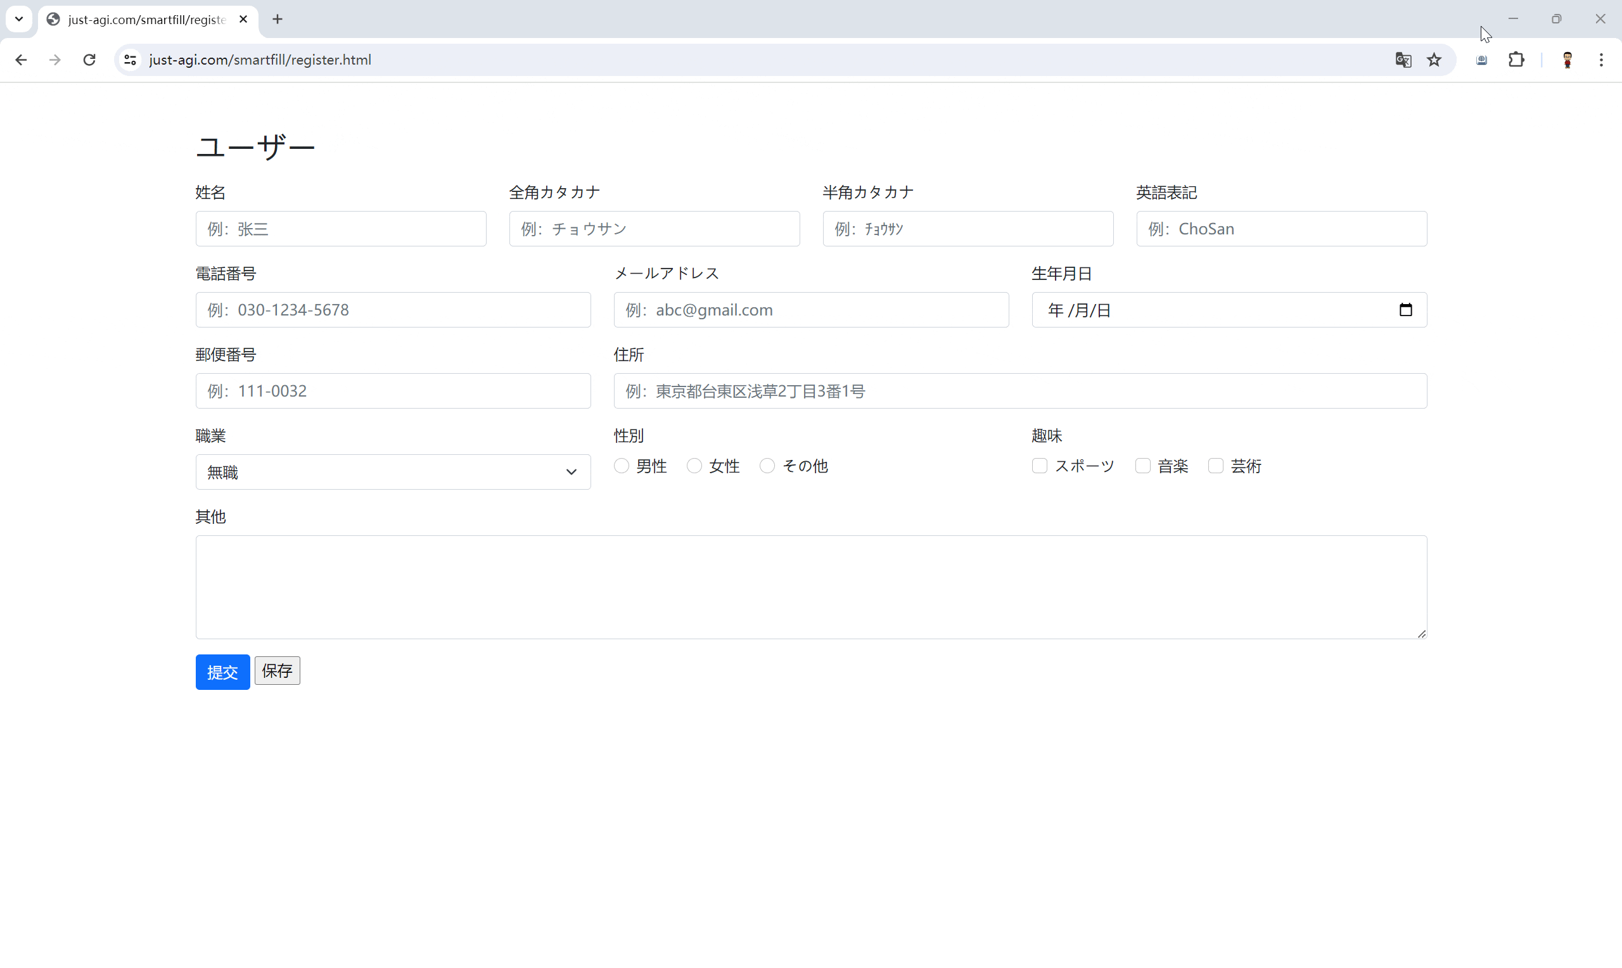Open a new browser tab

278,19
